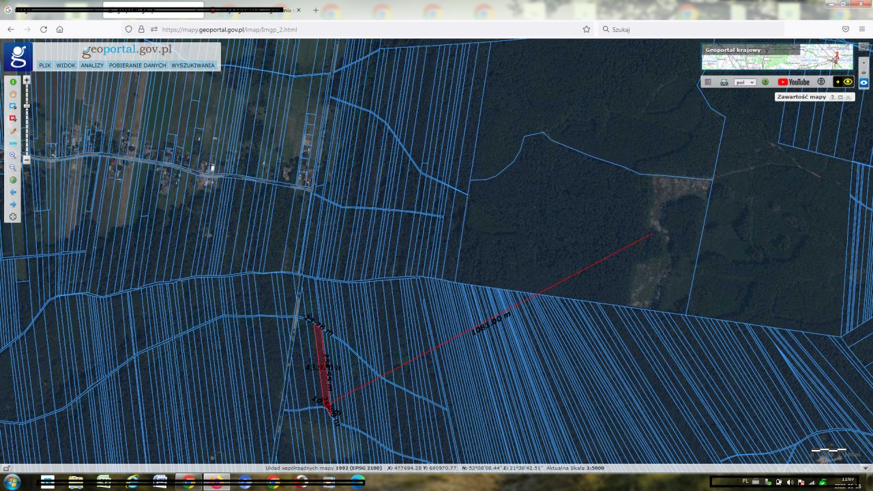
Task: Open the YouTube link
Action: [794, 82]
